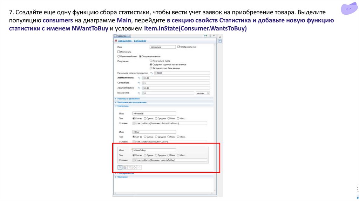The width and height of the screenshot is (359, 201).
Task: Click the minimize icon in Properties header
Action: (214, 36)
